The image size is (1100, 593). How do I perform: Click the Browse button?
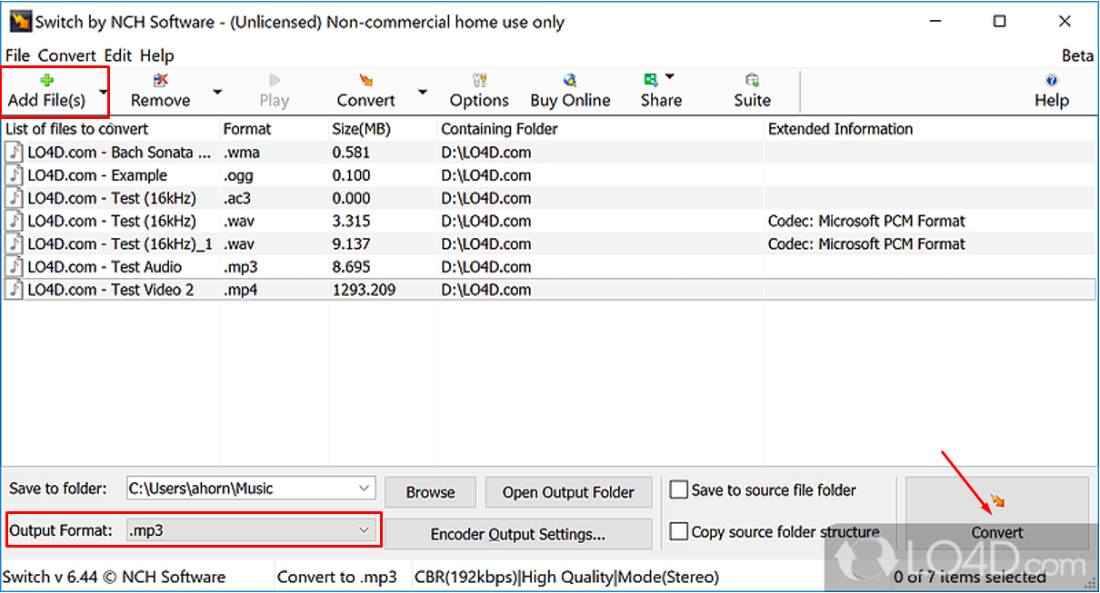(x=431, y=492)
